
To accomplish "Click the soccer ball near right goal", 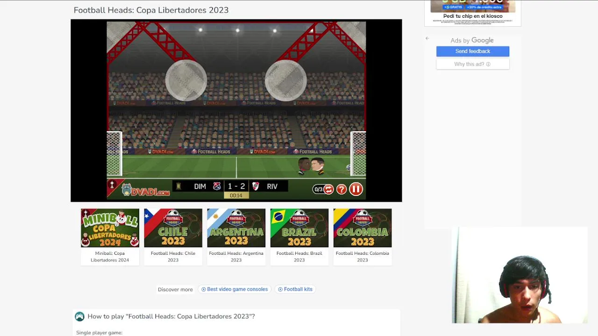I will pyautogui.click(x=348, y=167).
